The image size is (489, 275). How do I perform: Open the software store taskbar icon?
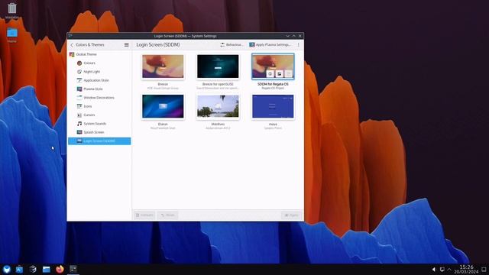tap(19, 269)
